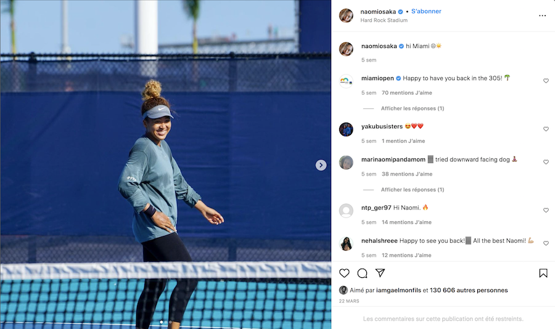
Task: Open the comment bubble icon
Action: pos(362,273)
